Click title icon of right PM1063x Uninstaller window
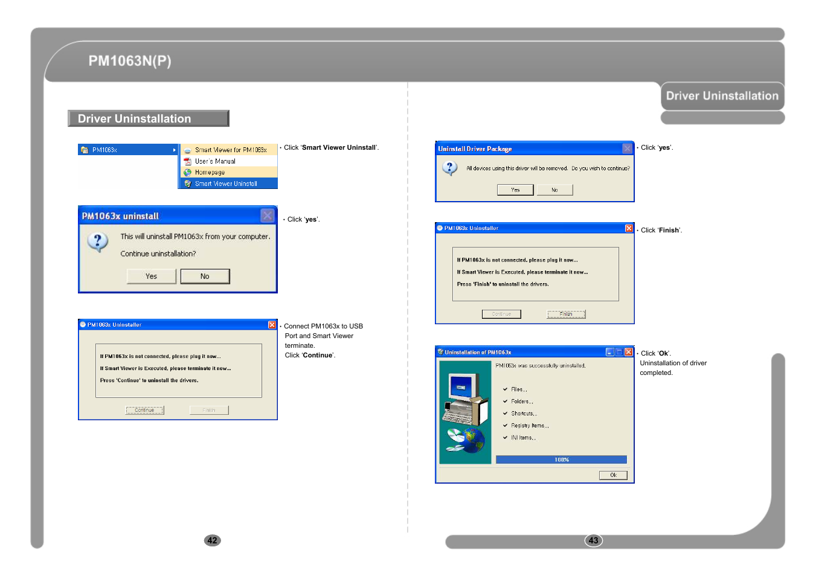 pyautogui.click(x=440, y=228)
